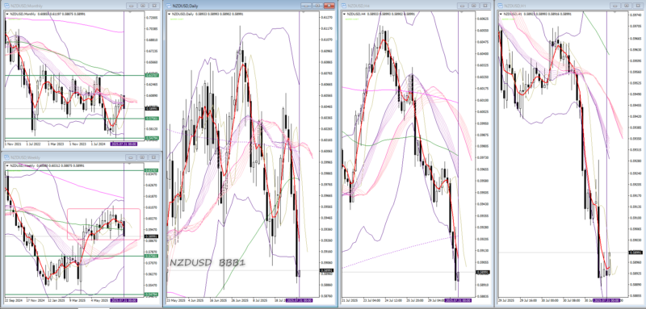Screen dimensions: 646x309
Task: Click the purple 2025.07.31 date tag in Daily chart
Action: click(x=299, y=300)
